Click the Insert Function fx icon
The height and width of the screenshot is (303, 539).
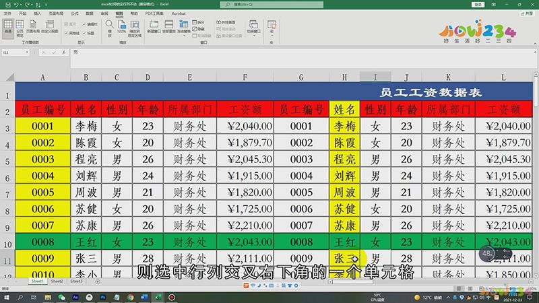coord(64,53)
